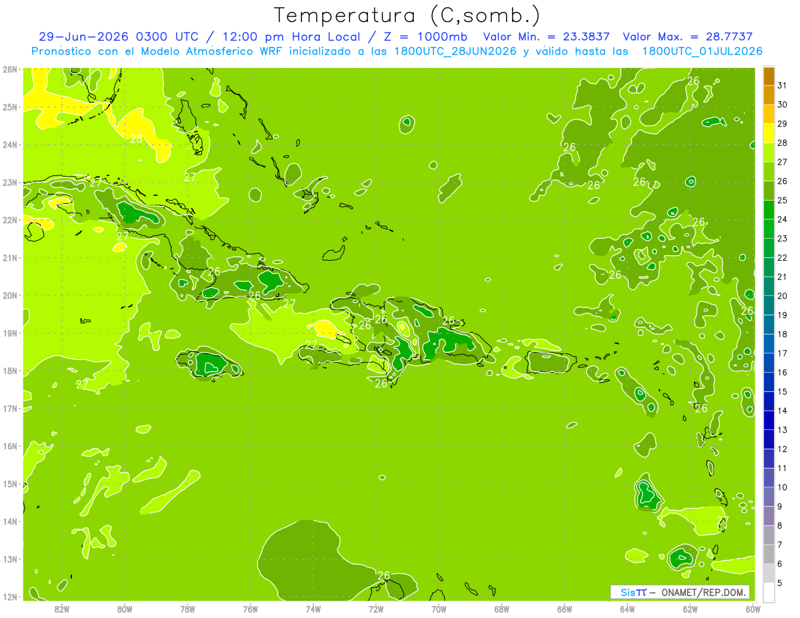The height and width of the screenshot is (618, 800).
Task: Click the teal colorbar segment between 19 and 20
Action: click(769, 305)
